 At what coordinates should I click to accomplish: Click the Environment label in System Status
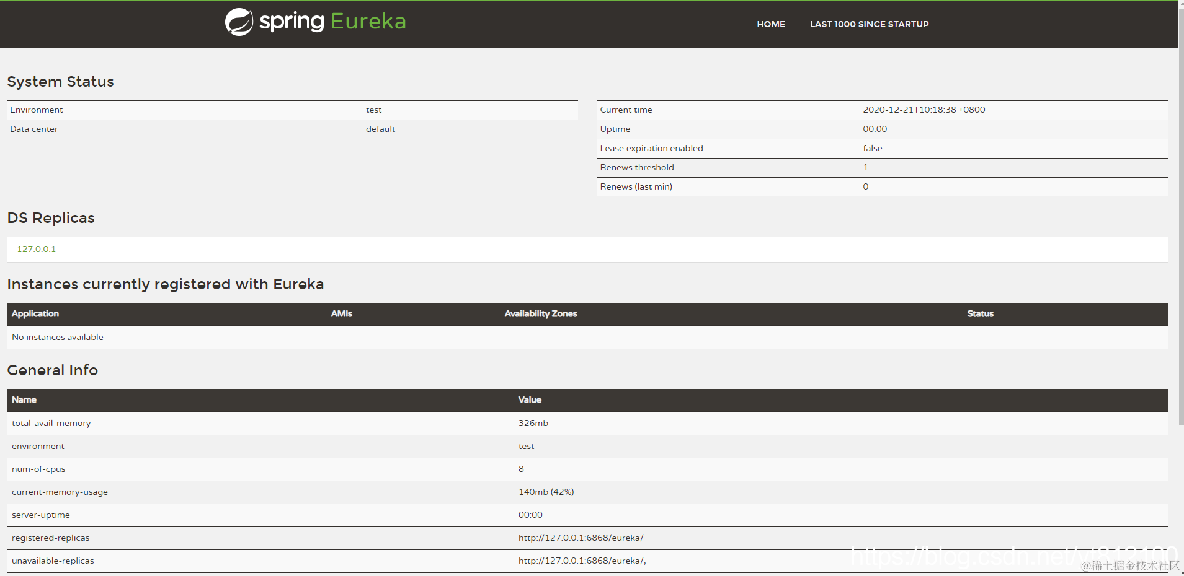[x=36, y=110]
